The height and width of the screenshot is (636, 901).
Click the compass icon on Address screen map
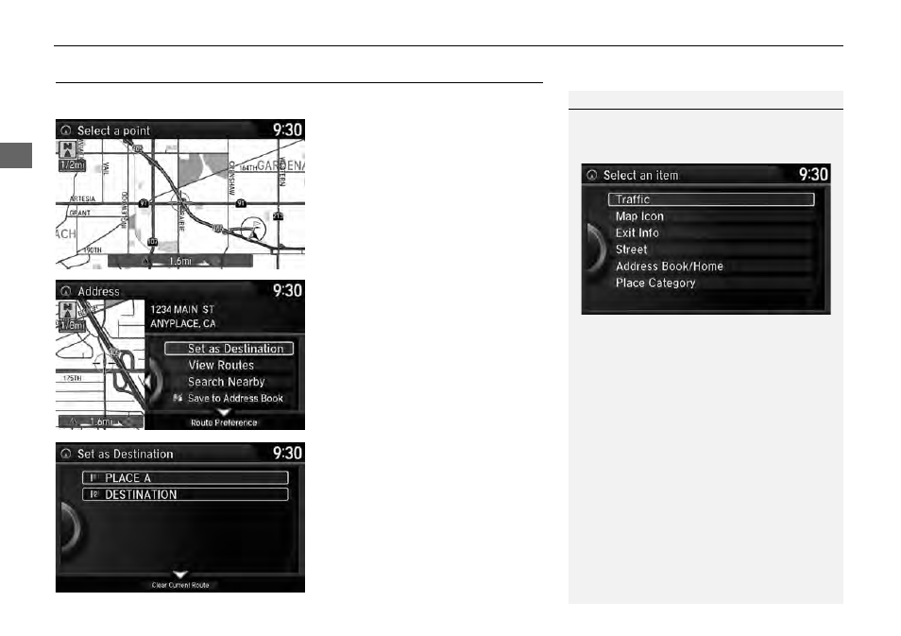[x=68, y=311]
